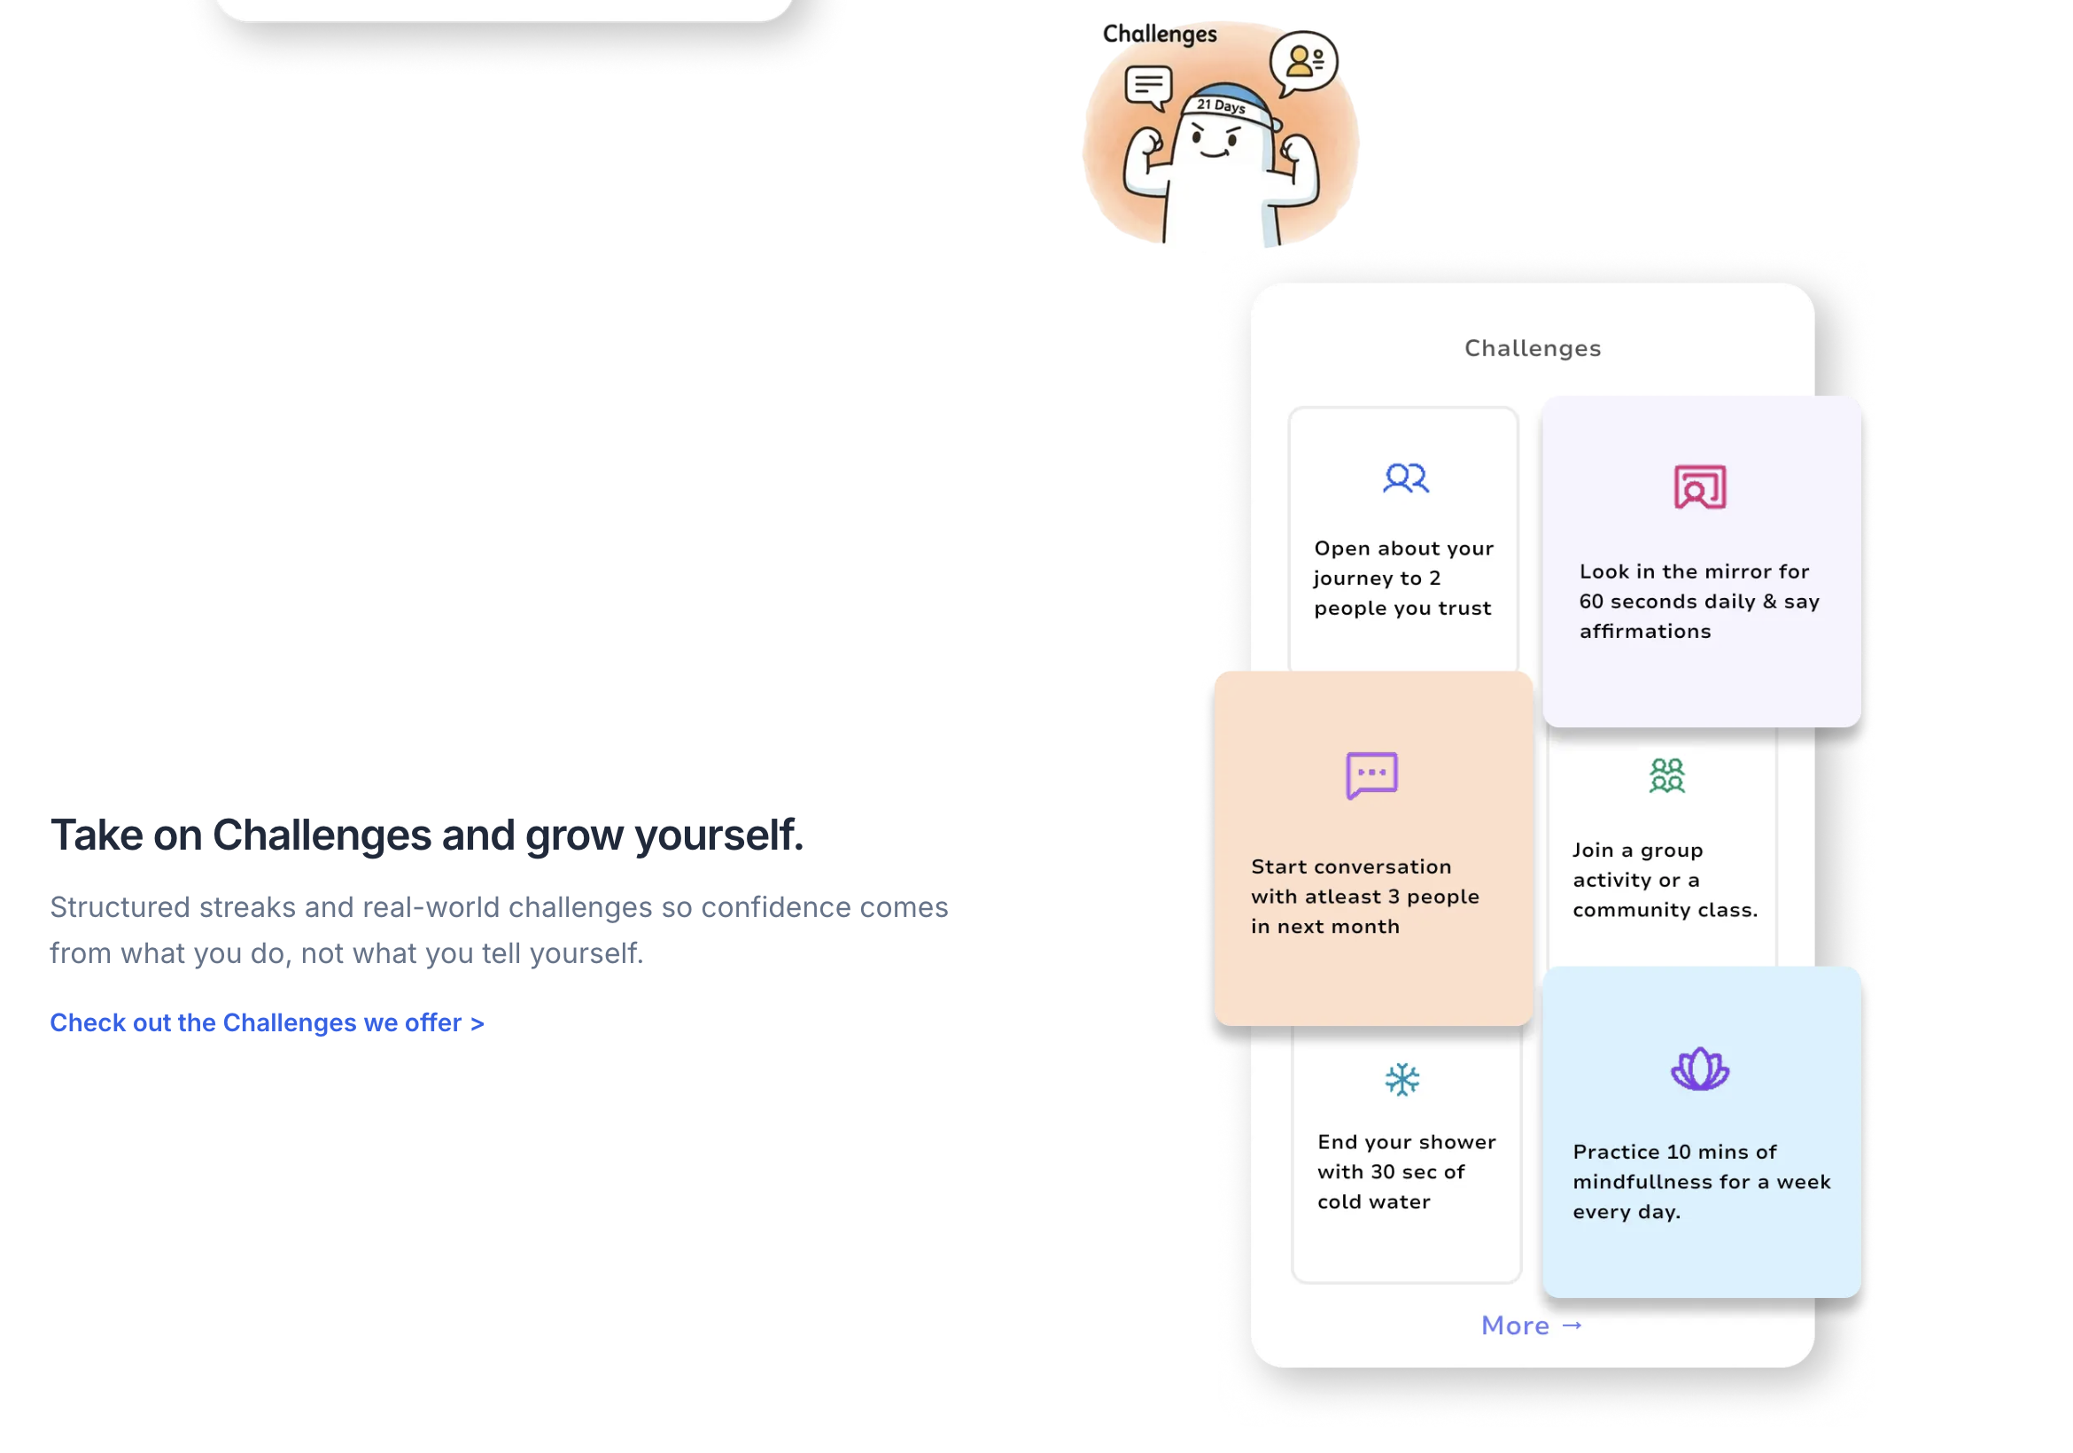Click the green group of people icon
Screen dimensions: 2073x1453
[1666, 776]
